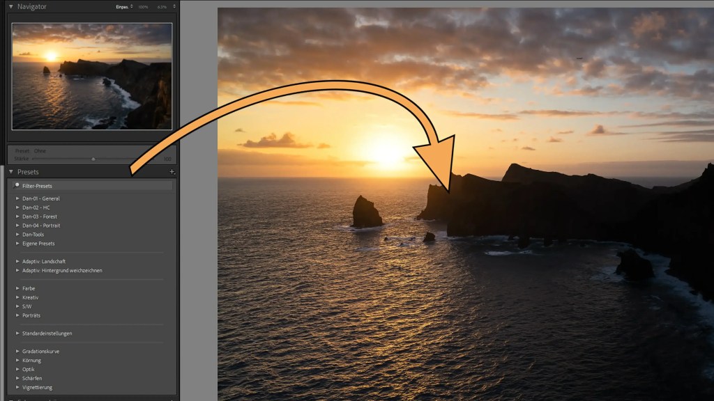Click the Navigator preview thumbnail
The width and height of the screenshot is (714, 401).
[x=91, y=75]
